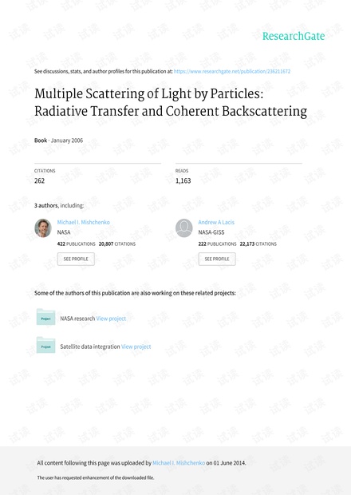Click the Satellite data integration folder icon
Image resolution: width=351 pixels, height=495 pixels.
click(x=45, y=345)
